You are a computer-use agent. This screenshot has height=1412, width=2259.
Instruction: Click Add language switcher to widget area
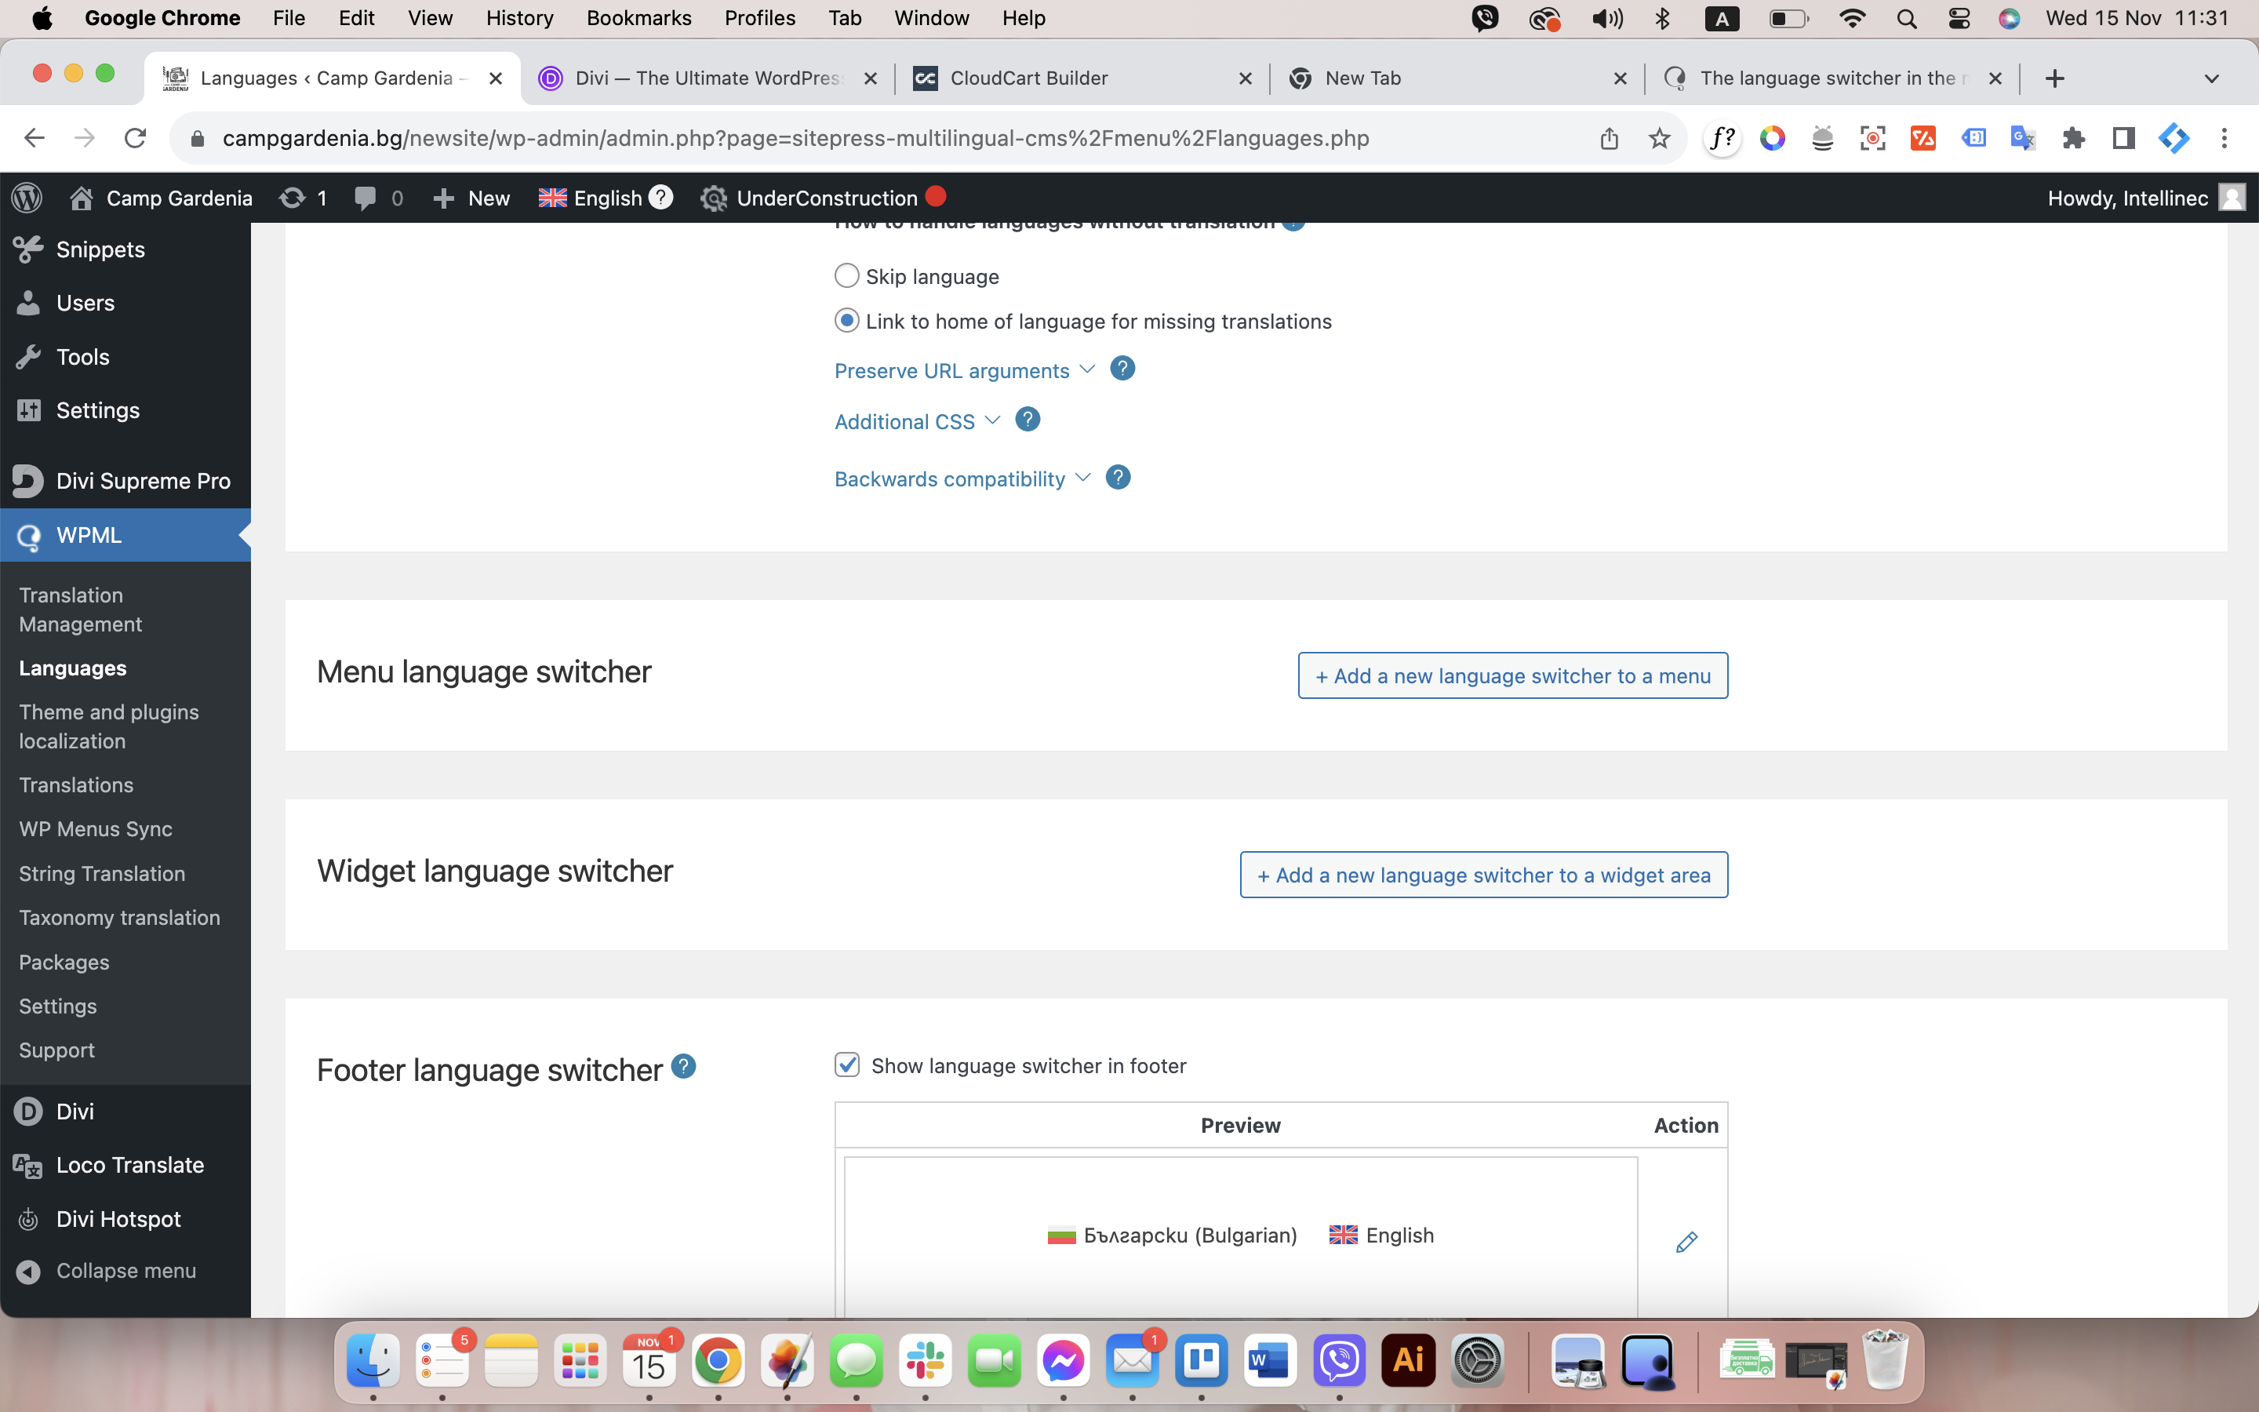tap(1483, 874)
